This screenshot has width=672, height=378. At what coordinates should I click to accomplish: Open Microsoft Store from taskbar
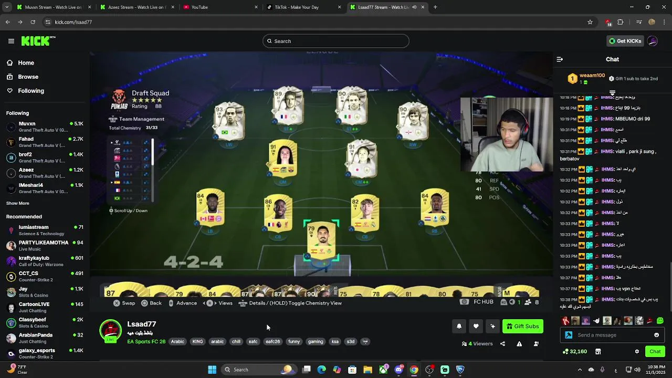[x=352, y=370]
